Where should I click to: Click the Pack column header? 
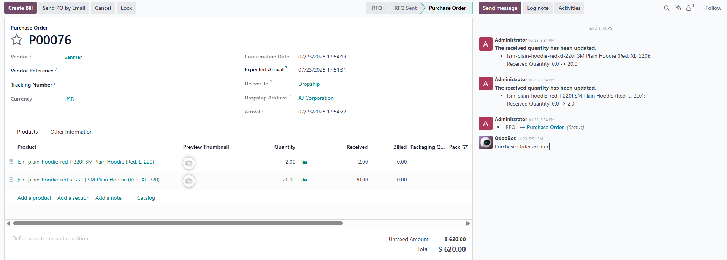[x=455, y=147]
